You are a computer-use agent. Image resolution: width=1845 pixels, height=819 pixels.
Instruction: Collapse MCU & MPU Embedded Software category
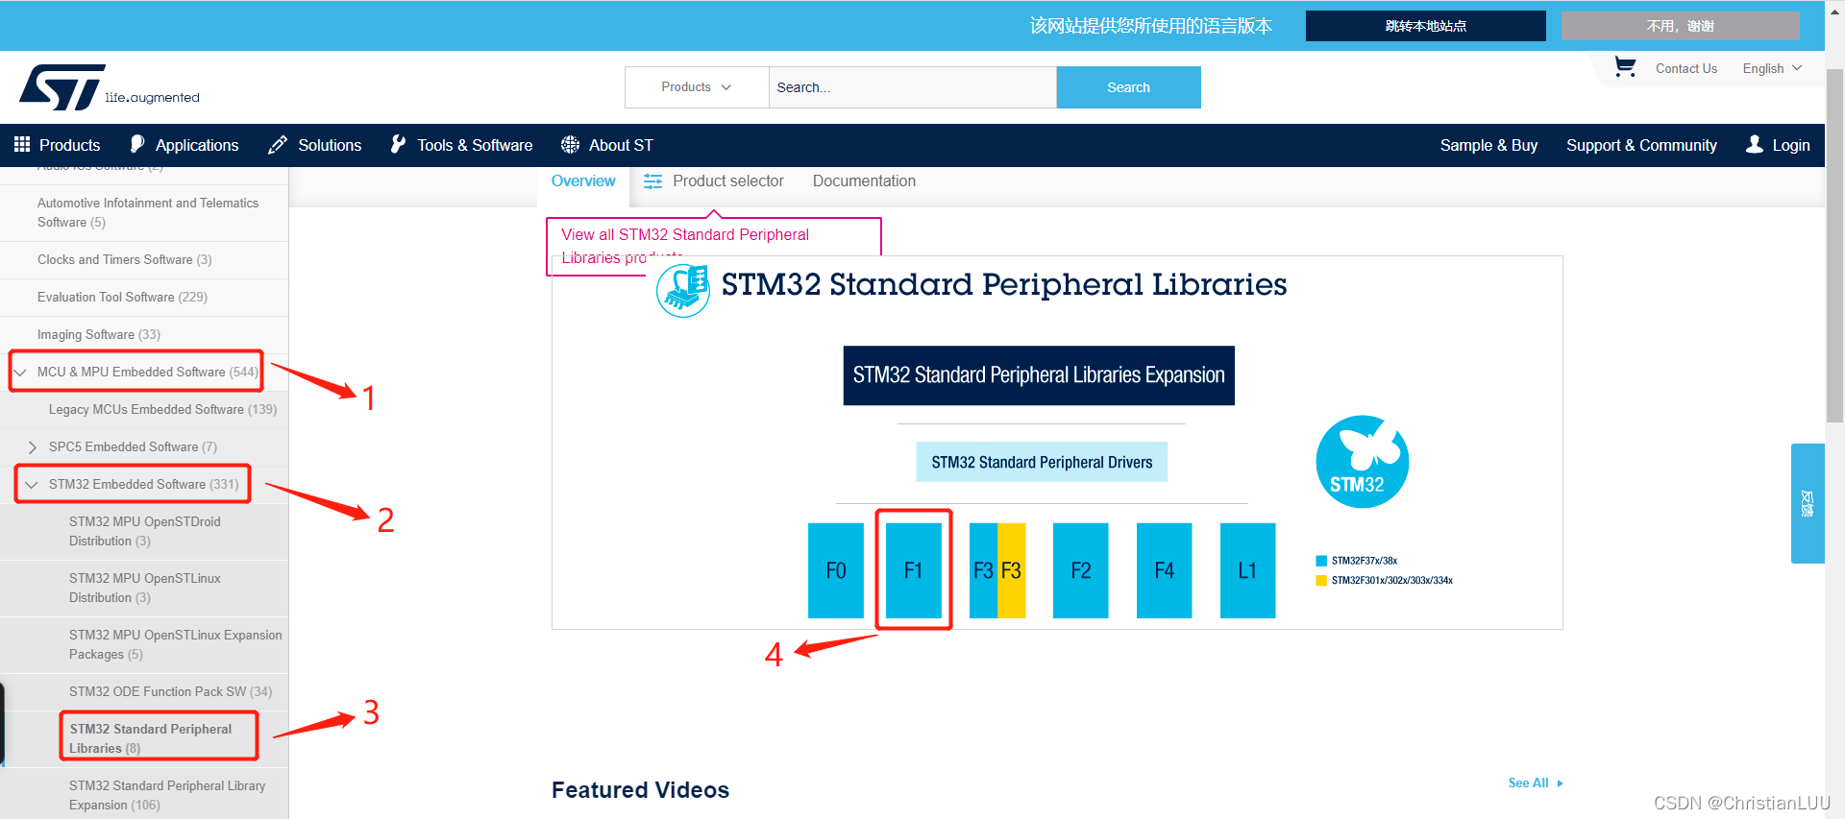click(20, 373)
